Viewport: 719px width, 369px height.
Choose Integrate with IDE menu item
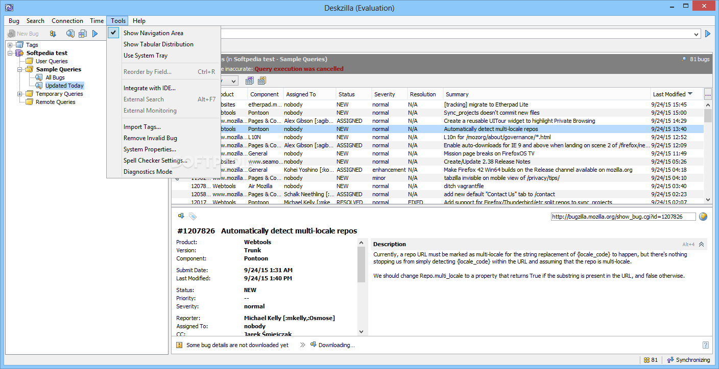point(163,88)
